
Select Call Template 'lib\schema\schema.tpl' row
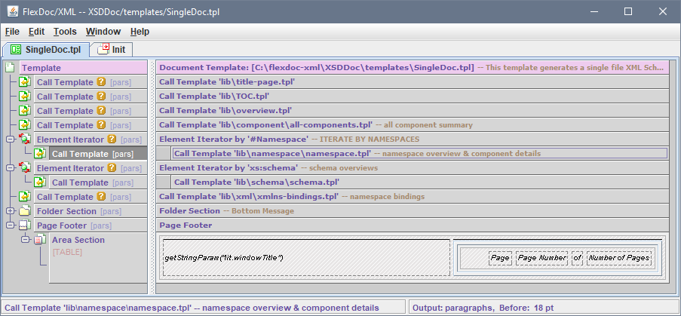[420, 183]
